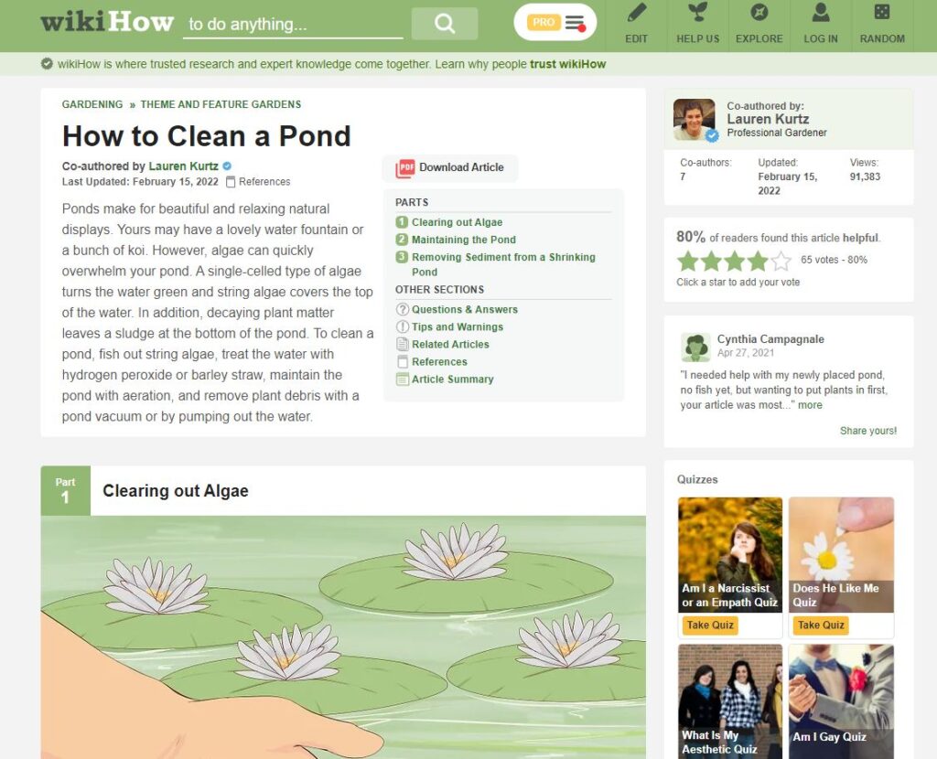Click the wikiHow logo

pos(107,22)
